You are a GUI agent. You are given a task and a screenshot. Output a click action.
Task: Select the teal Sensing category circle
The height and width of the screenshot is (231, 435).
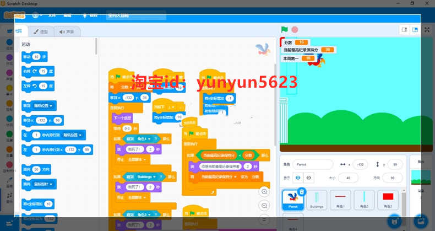9,119
